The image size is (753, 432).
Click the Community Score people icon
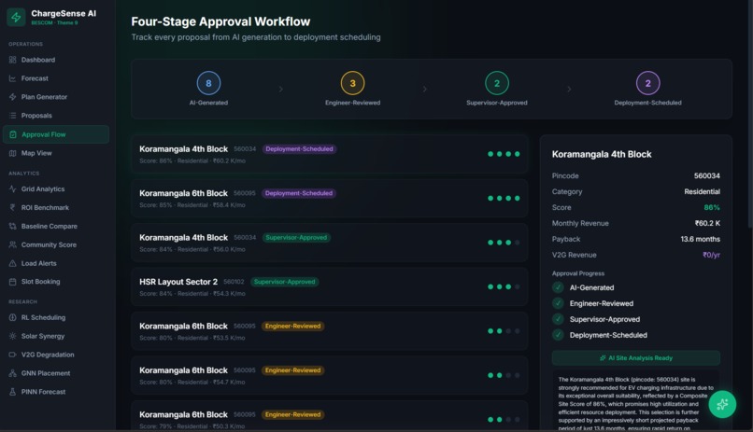click(12, 244)
